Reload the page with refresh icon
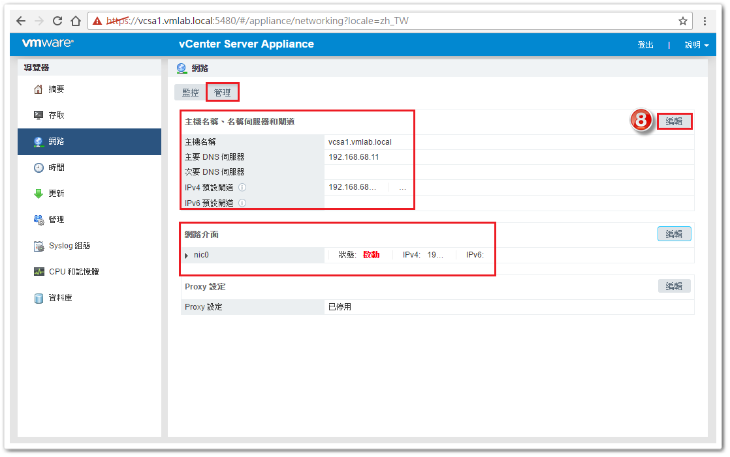The height and width of the screenshot is (457, 730). tap(57, 21)
